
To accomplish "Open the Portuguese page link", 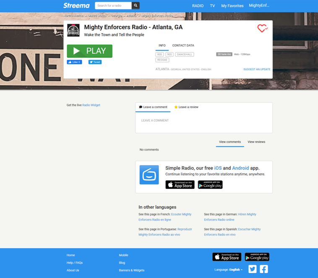I will [x=165, y=232].
